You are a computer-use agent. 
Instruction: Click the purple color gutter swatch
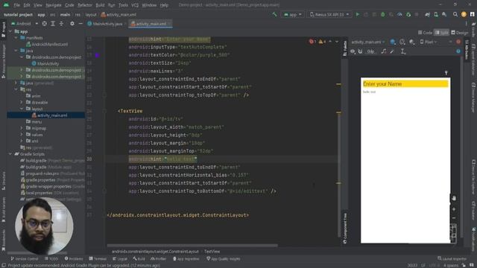(98, 55)
